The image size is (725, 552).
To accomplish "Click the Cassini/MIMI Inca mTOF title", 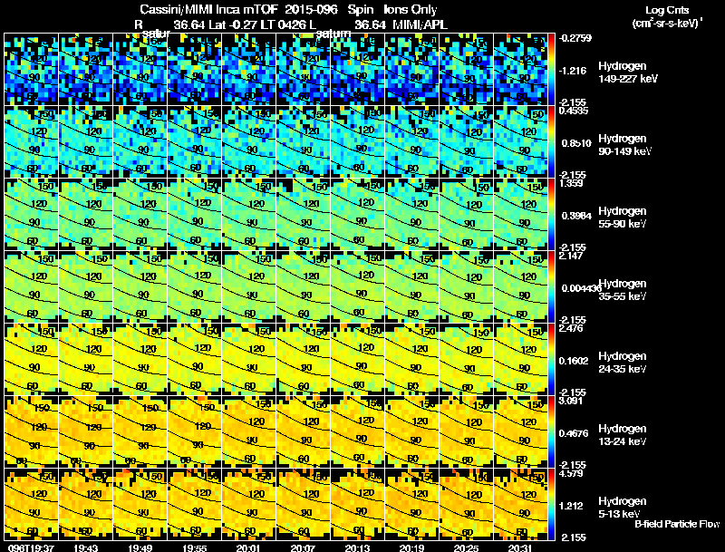I will tap(208, 9).
